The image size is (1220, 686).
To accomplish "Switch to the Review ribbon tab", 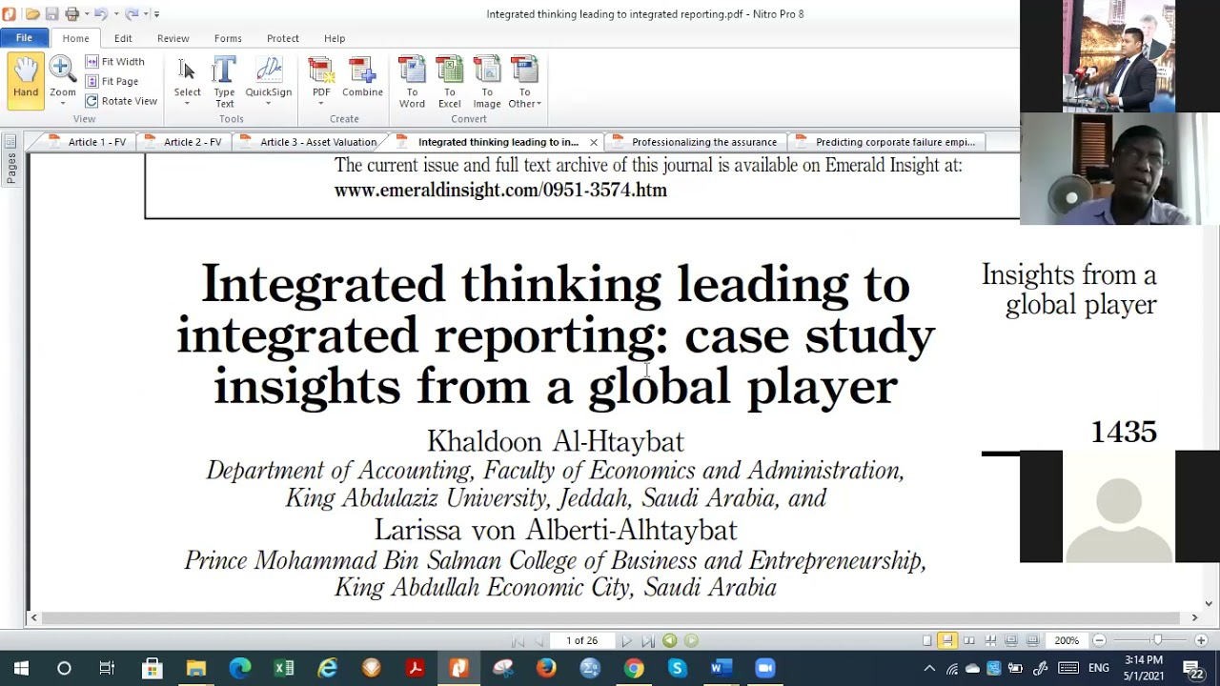I will 173,38.
